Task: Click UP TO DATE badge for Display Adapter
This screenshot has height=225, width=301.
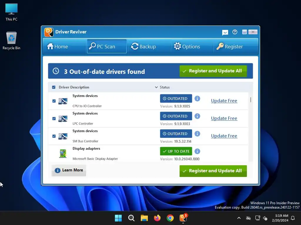Action: (x=176, y=151)
